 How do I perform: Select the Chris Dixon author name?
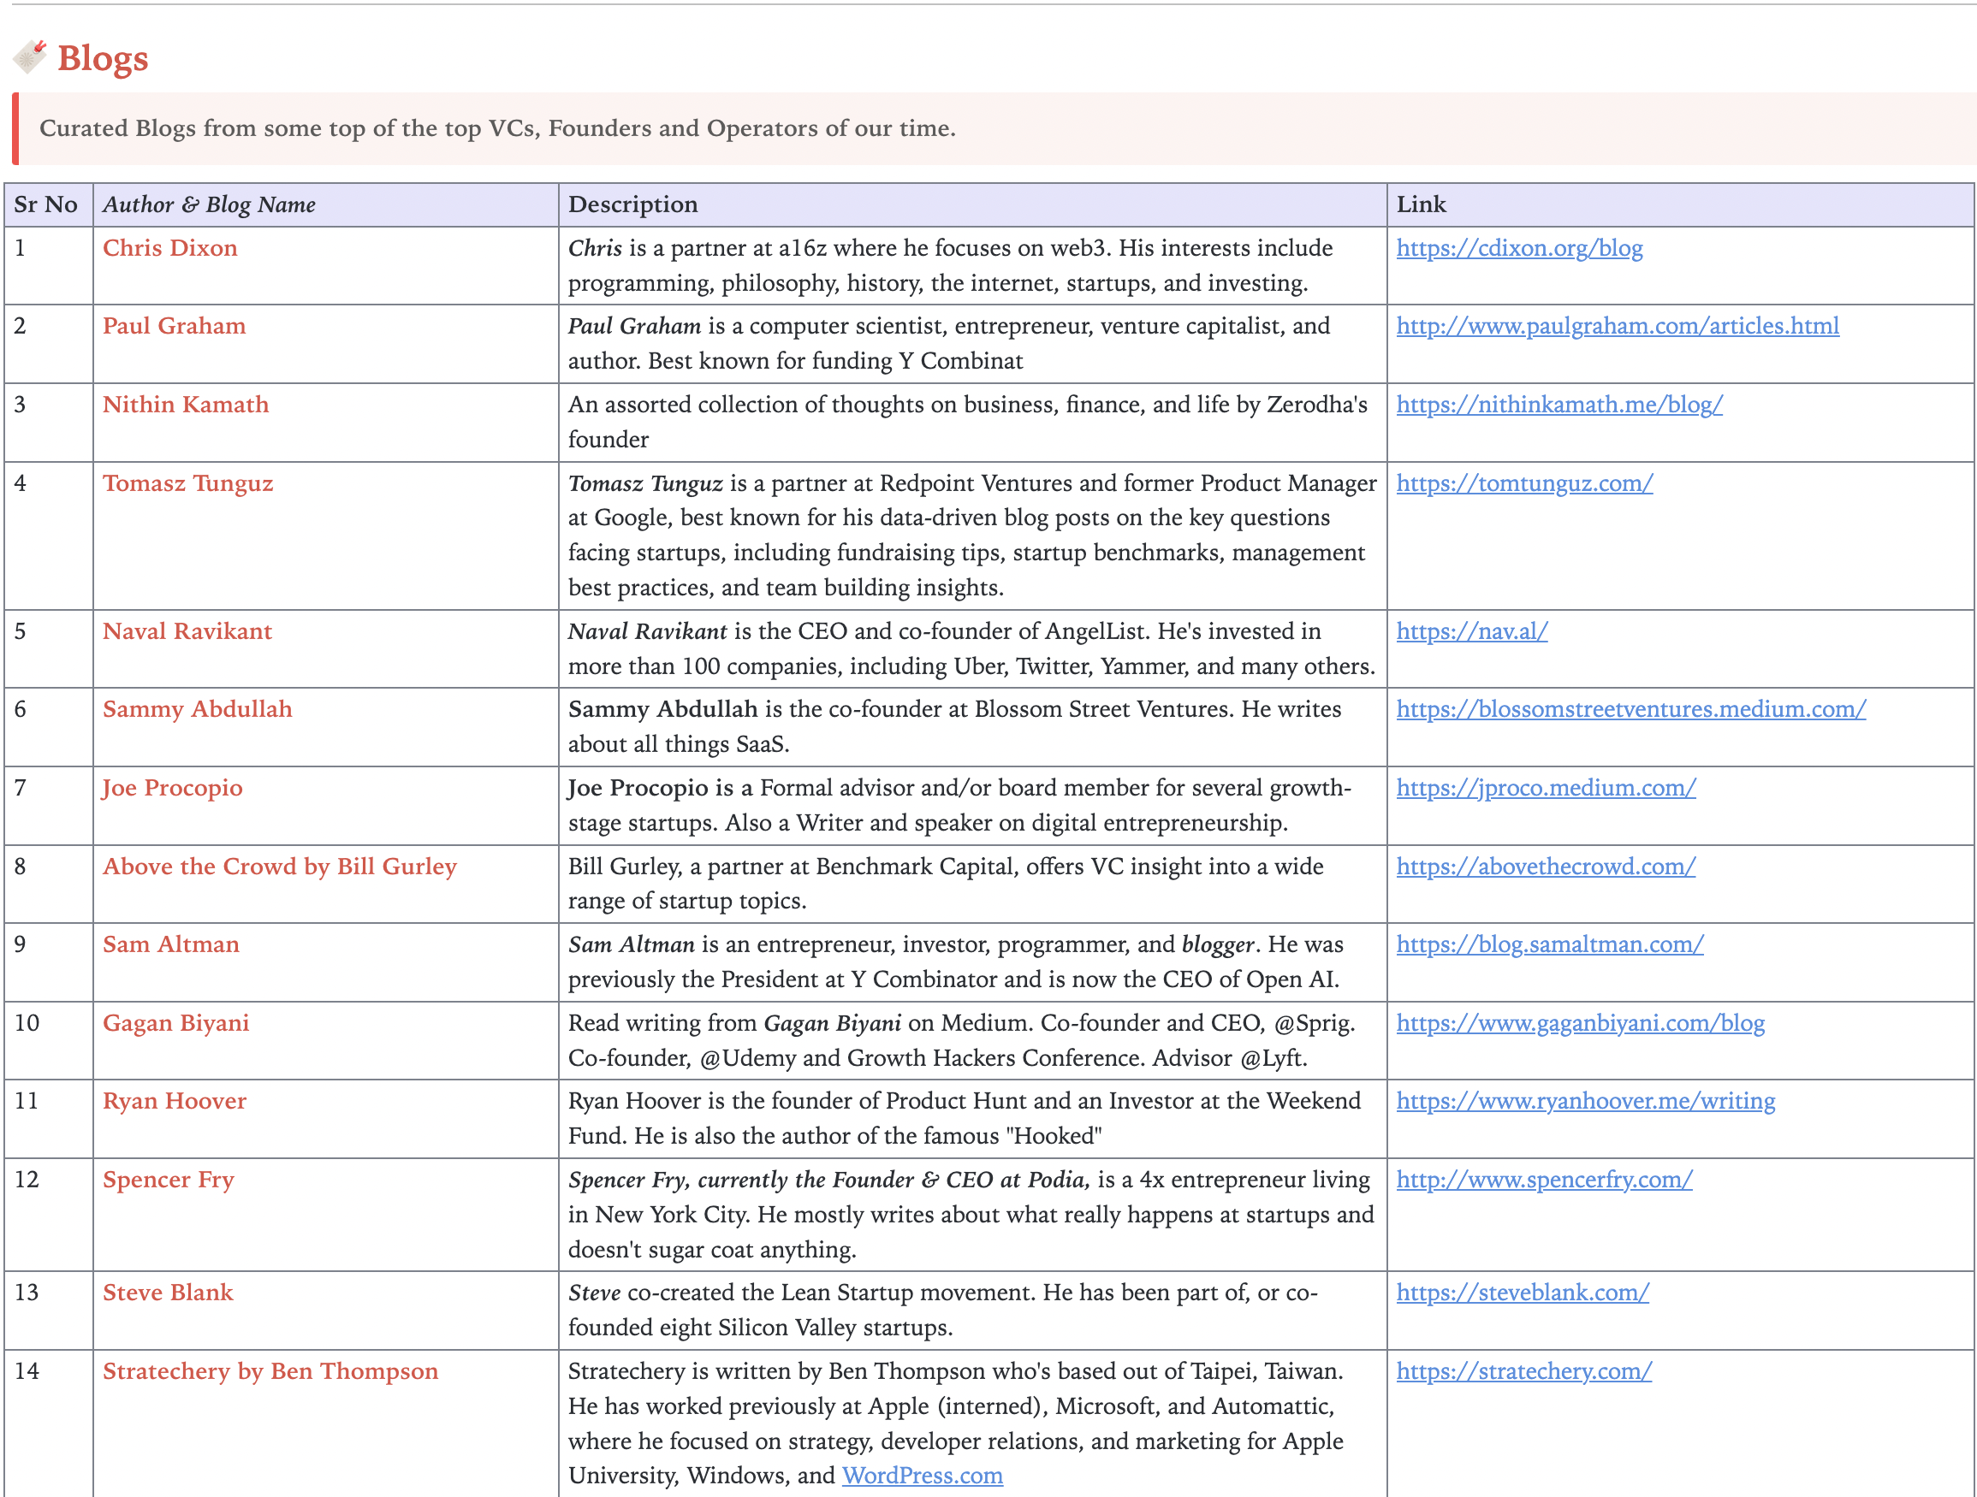point(169,247)
